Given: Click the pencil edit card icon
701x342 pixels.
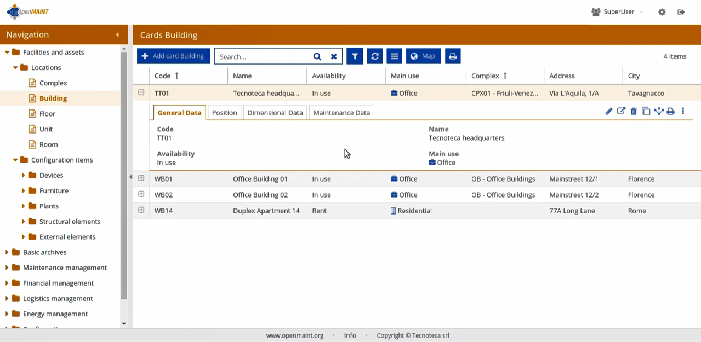Looking at the screenshot, I should tap(608, 112).
